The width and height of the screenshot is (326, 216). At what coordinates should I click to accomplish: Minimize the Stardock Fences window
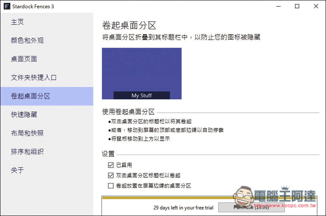279,6
